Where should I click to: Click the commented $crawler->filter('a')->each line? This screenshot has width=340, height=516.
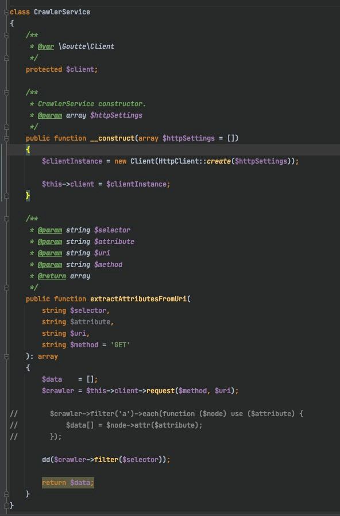point(176,414)
